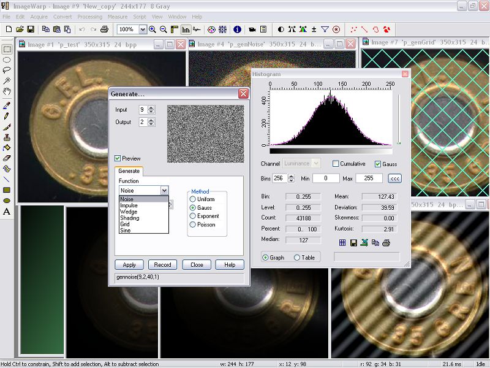Open the Convert menu
490x368 pixels.
point(62,17)
